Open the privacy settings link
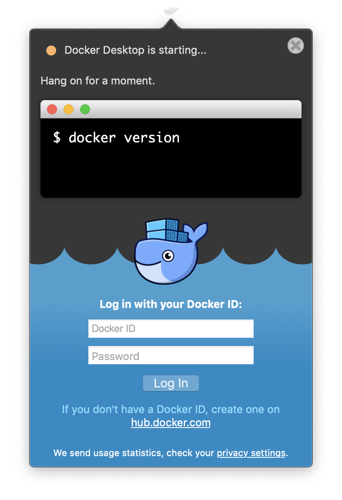Screen dimensions: 342x500 (251, 453)
